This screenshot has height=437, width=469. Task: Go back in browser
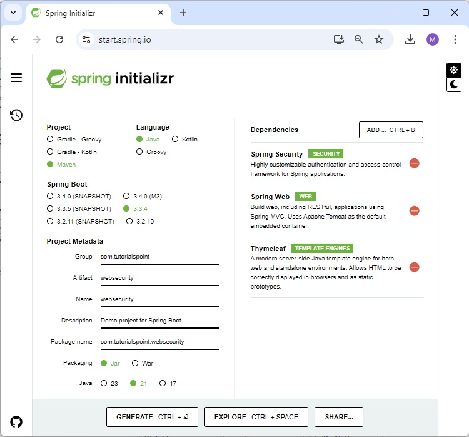14,39
